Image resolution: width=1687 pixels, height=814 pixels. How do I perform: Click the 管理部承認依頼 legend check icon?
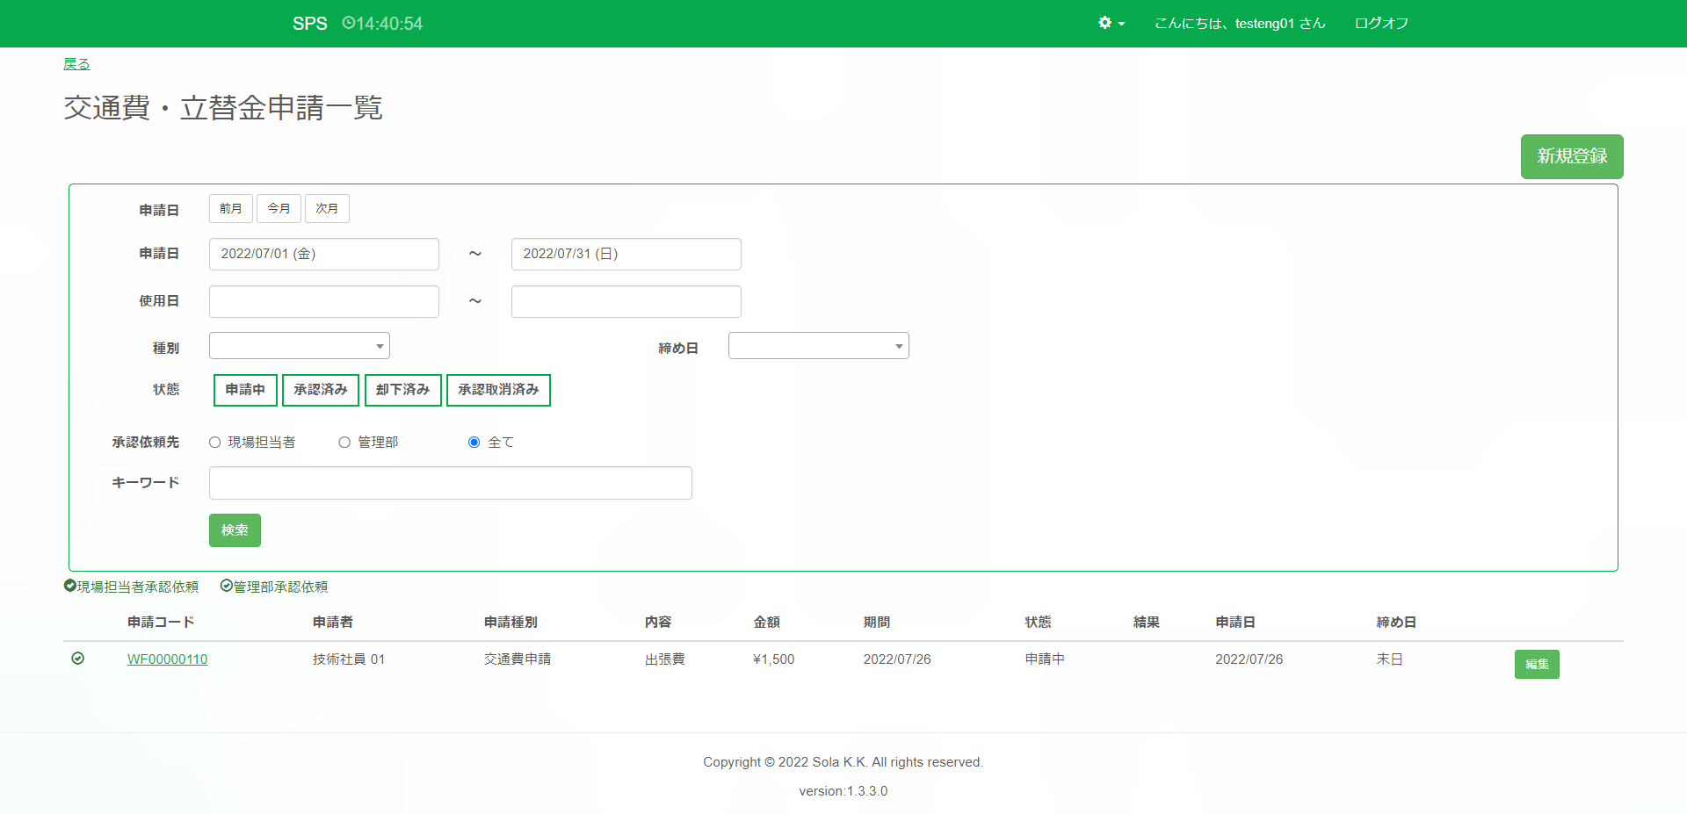click(x=227, y=586)
